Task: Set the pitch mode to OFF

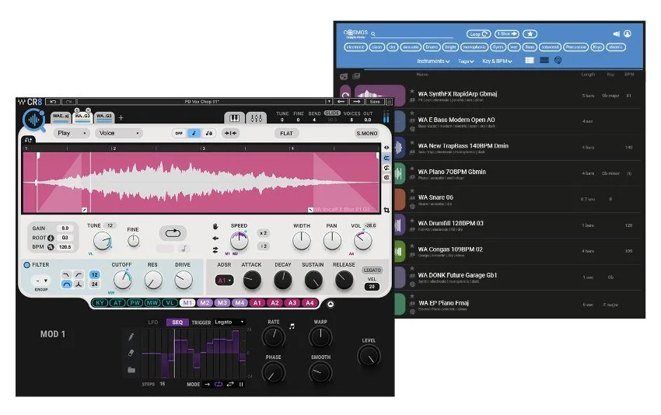Action: tap(179, 133)
